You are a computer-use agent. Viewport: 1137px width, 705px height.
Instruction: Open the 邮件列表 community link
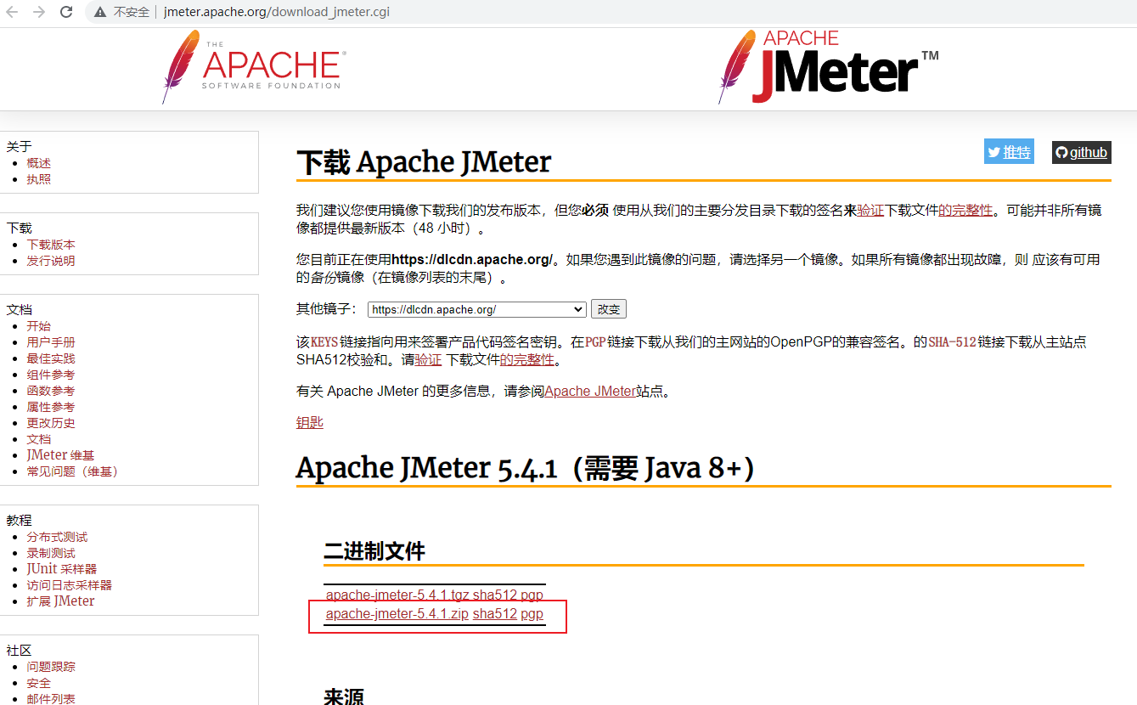click(x=51, y=699)
